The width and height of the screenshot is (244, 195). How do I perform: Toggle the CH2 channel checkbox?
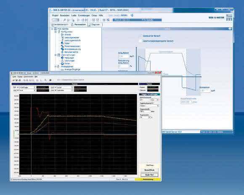pyautogui.click(x=18, y=90)
